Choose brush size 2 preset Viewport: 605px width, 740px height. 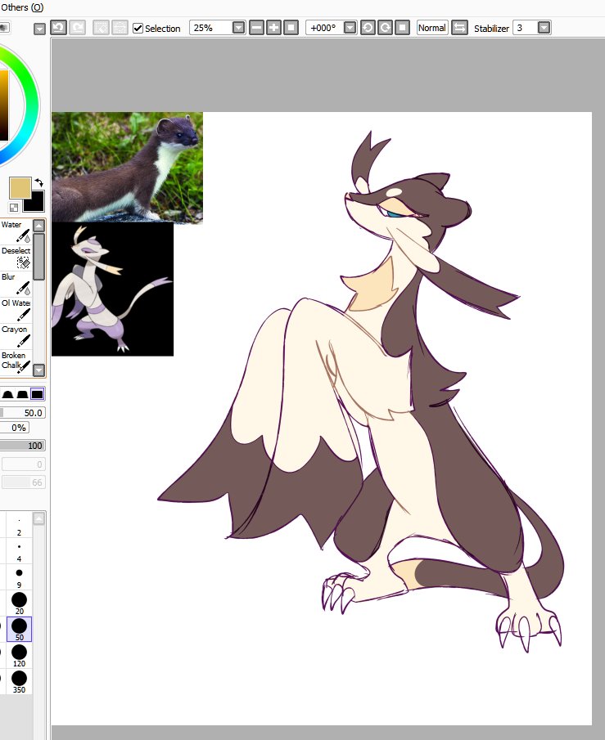(x=19, y=526)
